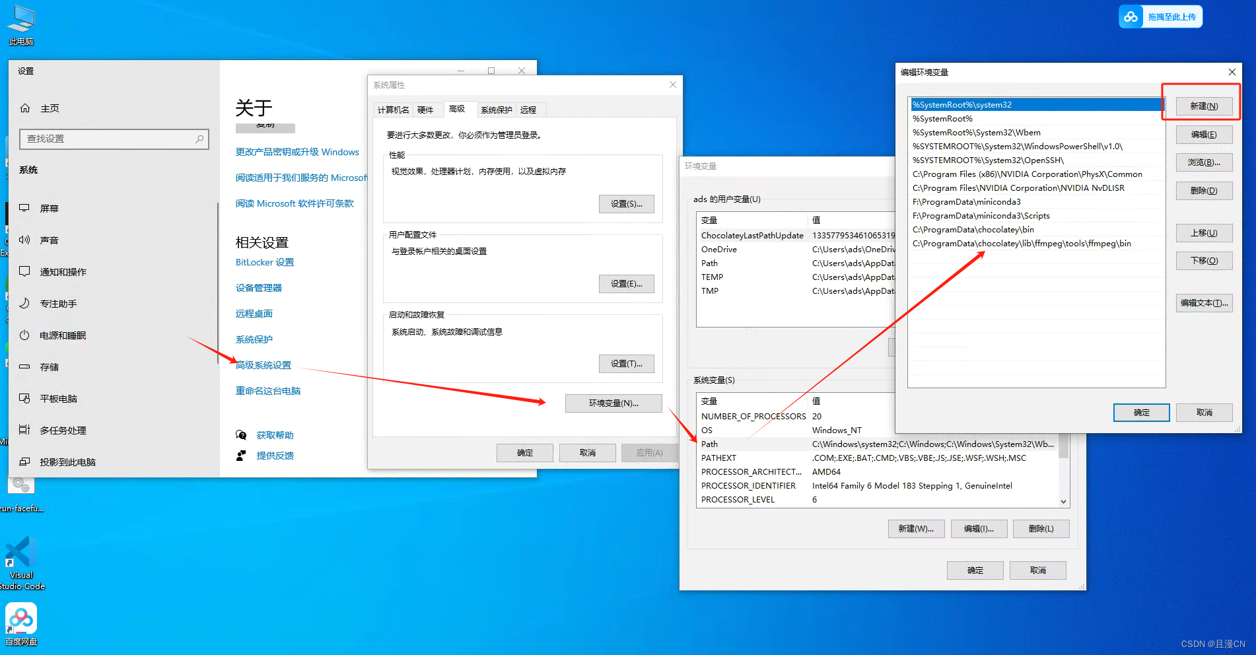Open BitLocker 设置 link
The width and height of the screenshot is (1256, 655).
pos(265,262)
